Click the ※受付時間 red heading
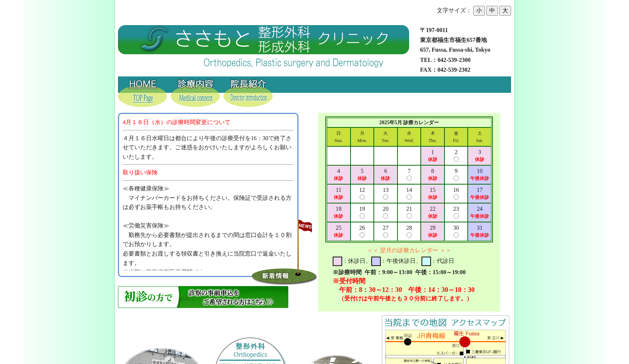 (349, 281)
